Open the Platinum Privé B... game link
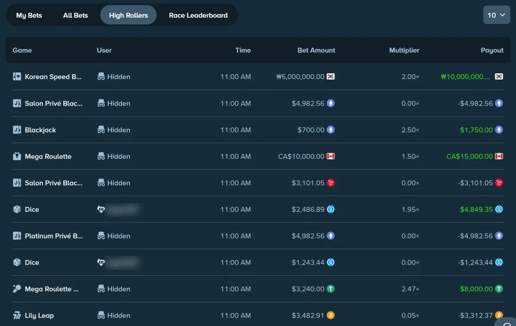516x326 pixels. [54, 236]
